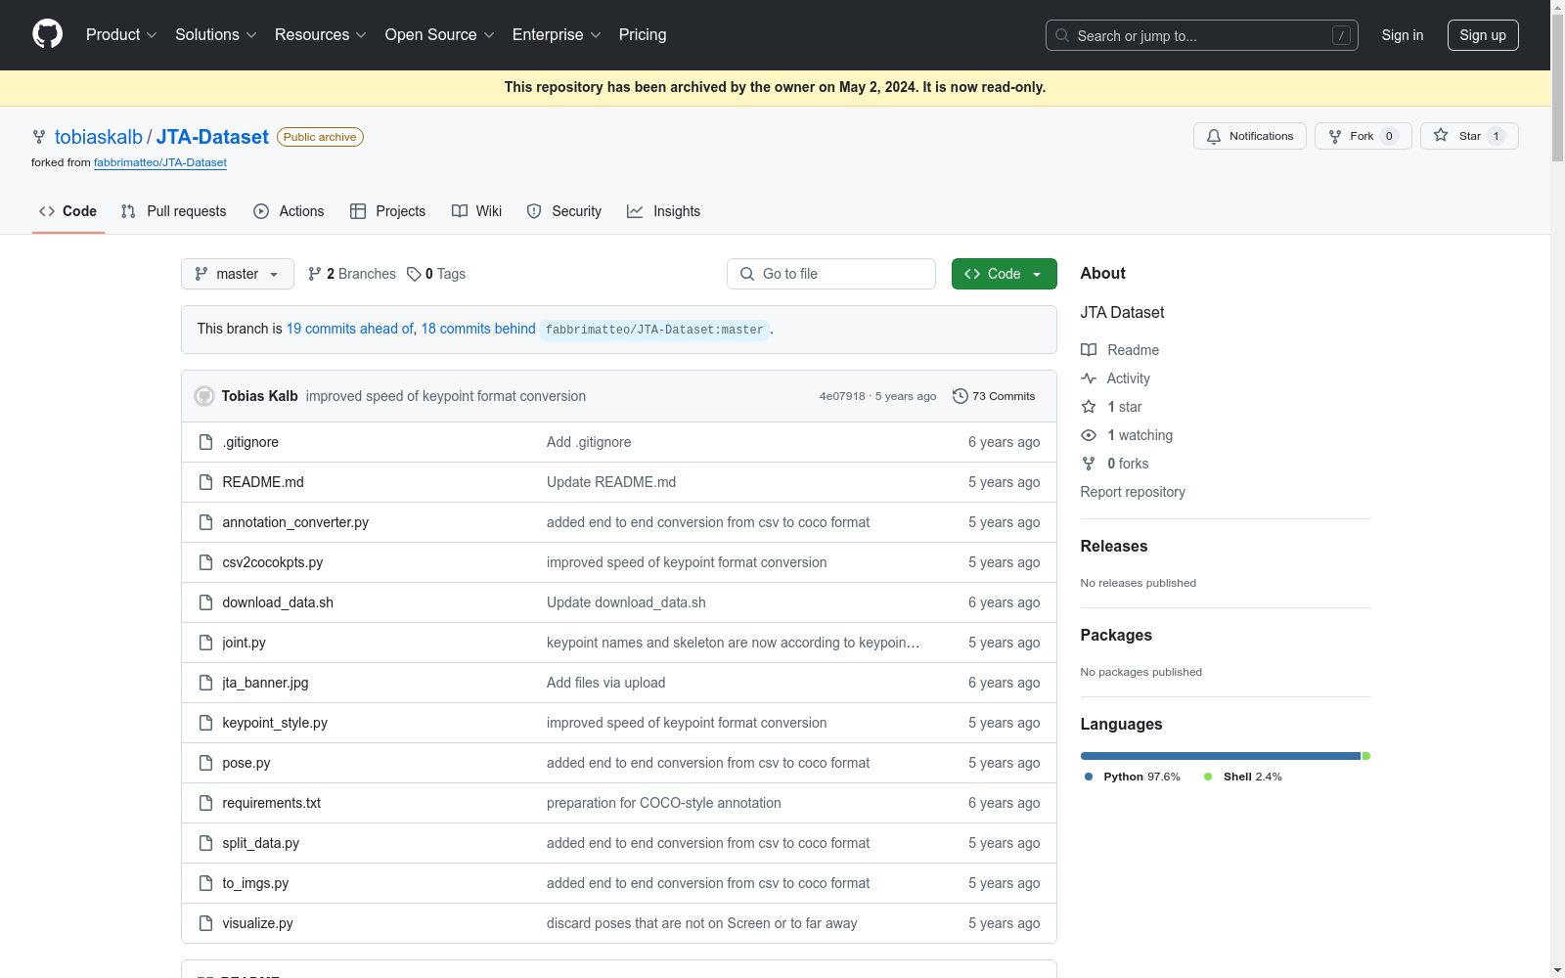The image size is (1565, 978).
Task: Click the commit history clock icon
Action: (961, 396)
